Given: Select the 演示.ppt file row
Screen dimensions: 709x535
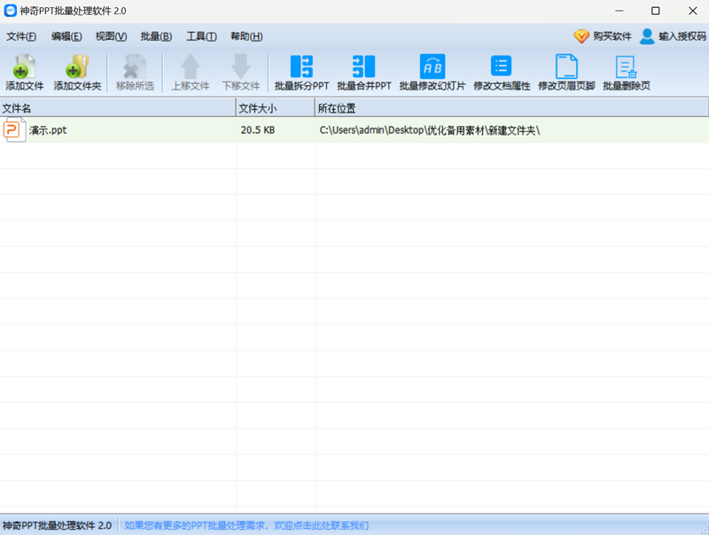Looking at the screenshot, I should tap(133, 129).
